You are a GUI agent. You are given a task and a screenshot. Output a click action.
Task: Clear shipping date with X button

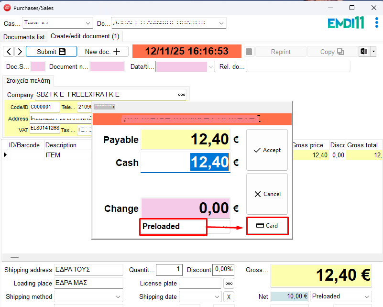tap(229, 297)
